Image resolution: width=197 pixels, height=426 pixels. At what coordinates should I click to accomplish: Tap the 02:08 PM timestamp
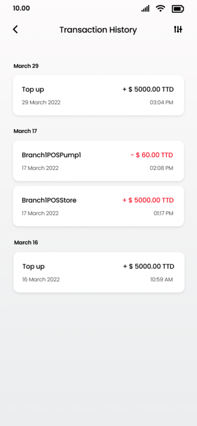click(161, 168)
